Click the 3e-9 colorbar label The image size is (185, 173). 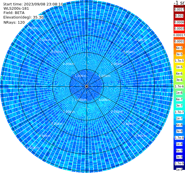pyautogui.click(x=179, y=157)
